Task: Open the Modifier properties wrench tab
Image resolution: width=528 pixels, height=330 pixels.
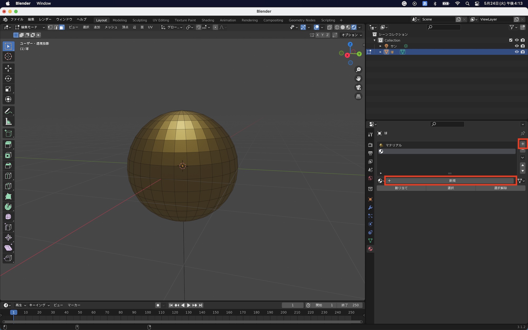Action: click(x=370, y=208)
